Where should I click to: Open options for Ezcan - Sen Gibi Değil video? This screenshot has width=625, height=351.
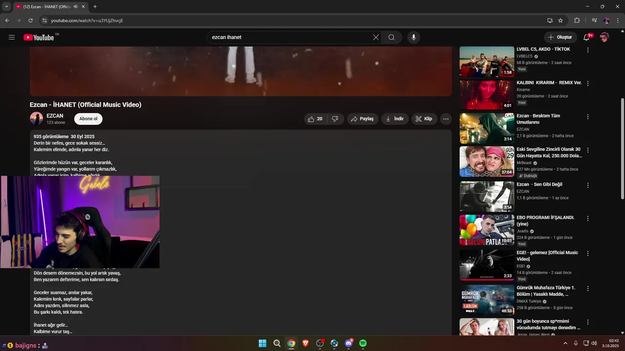pos(588,185)
